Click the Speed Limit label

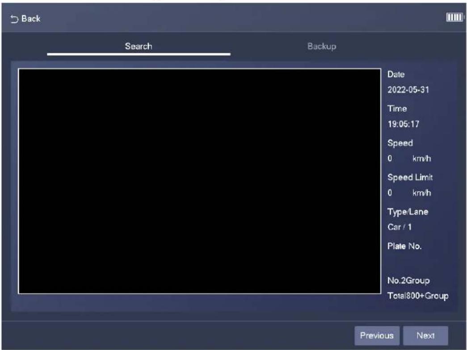410,177
